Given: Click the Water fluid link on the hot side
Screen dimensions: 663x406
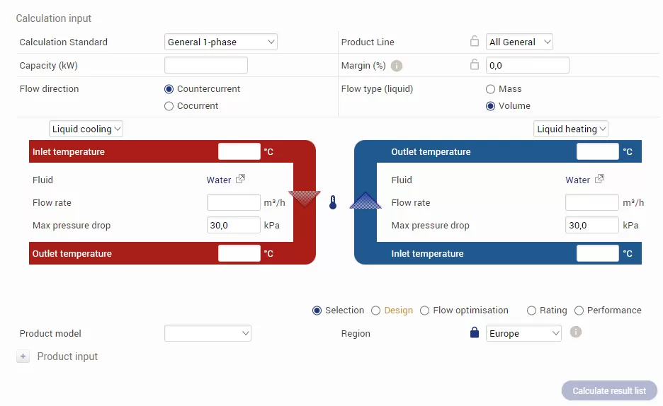Looking at the screenshot, I should (x=219, y=180).
